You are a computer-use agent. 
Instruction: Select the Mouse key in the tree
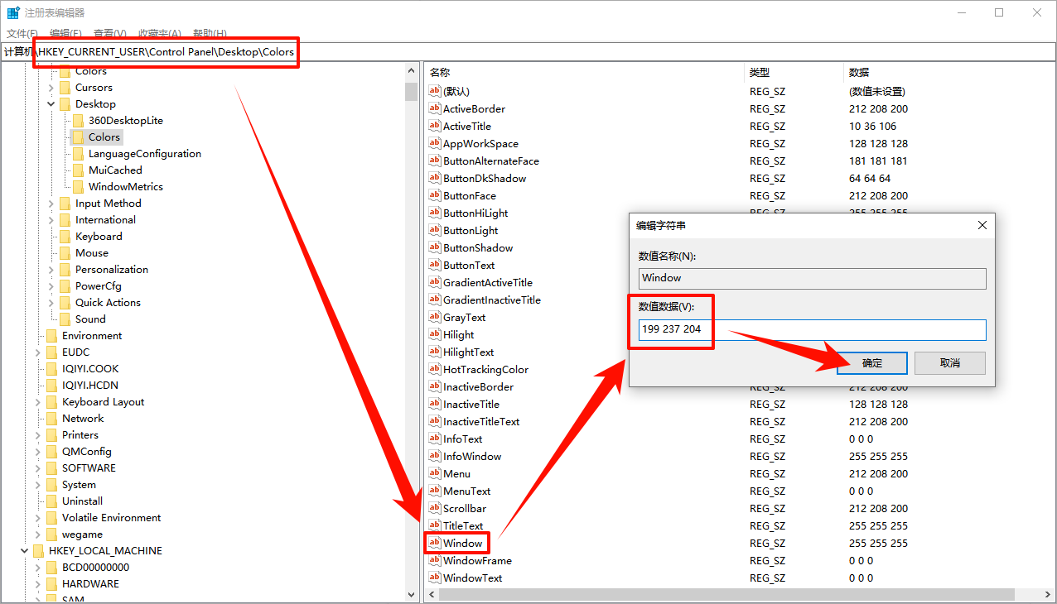pyautogui.click(x=92, y=252)
